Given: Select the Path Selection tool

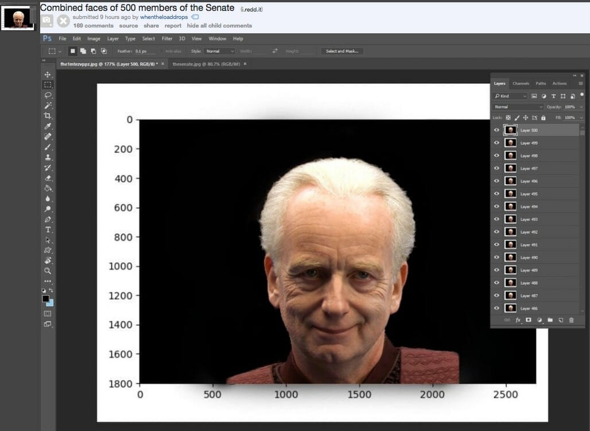Looking at the screenshot, I should coord(48,240).
